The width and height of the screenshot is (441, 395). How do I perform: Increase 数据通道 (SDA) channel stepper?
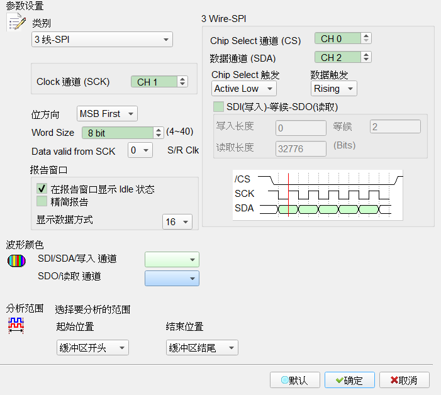pos(366,55)
